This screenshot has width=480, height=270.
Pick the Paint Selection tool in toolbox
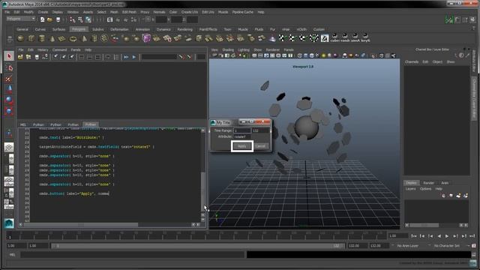(9, 79)
